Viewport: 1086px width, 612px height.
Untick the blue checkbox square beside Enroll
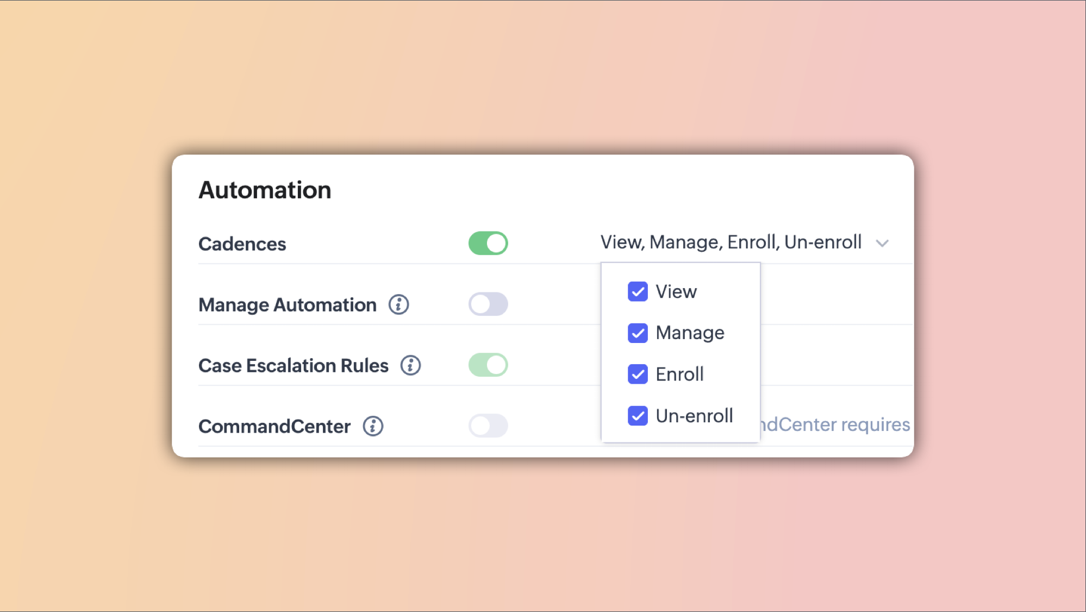[638, 374]
